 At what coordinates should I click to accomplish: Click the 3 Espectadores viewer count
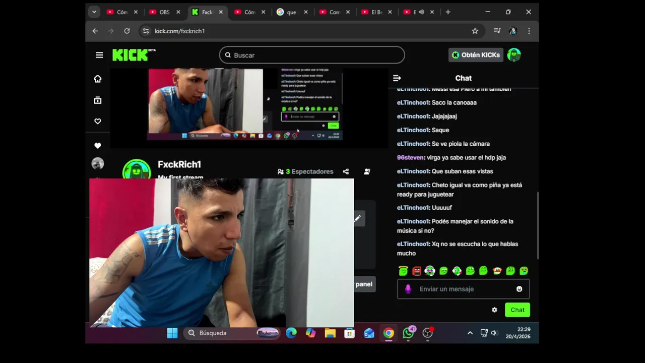coord(305,171)
